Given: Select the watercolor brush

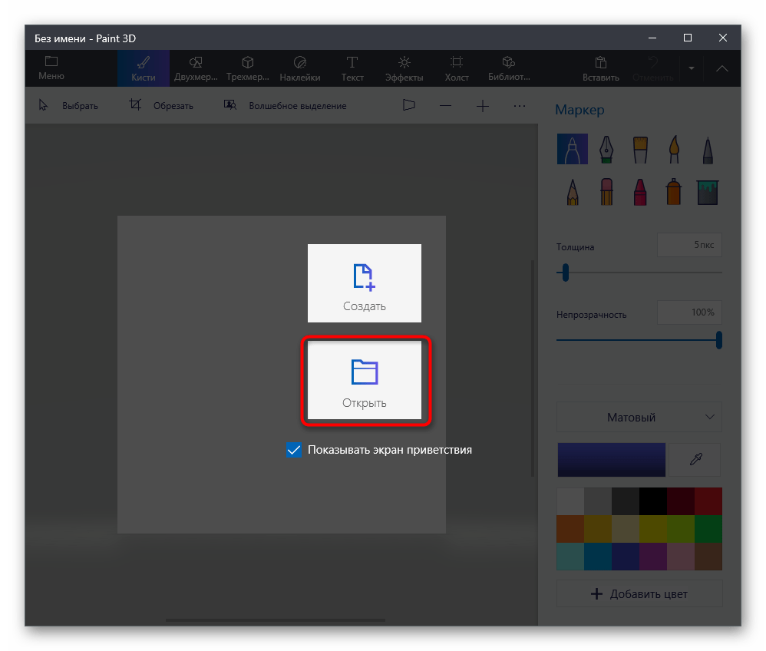Looking at the screenshot, I should click(x=674, y=149).
